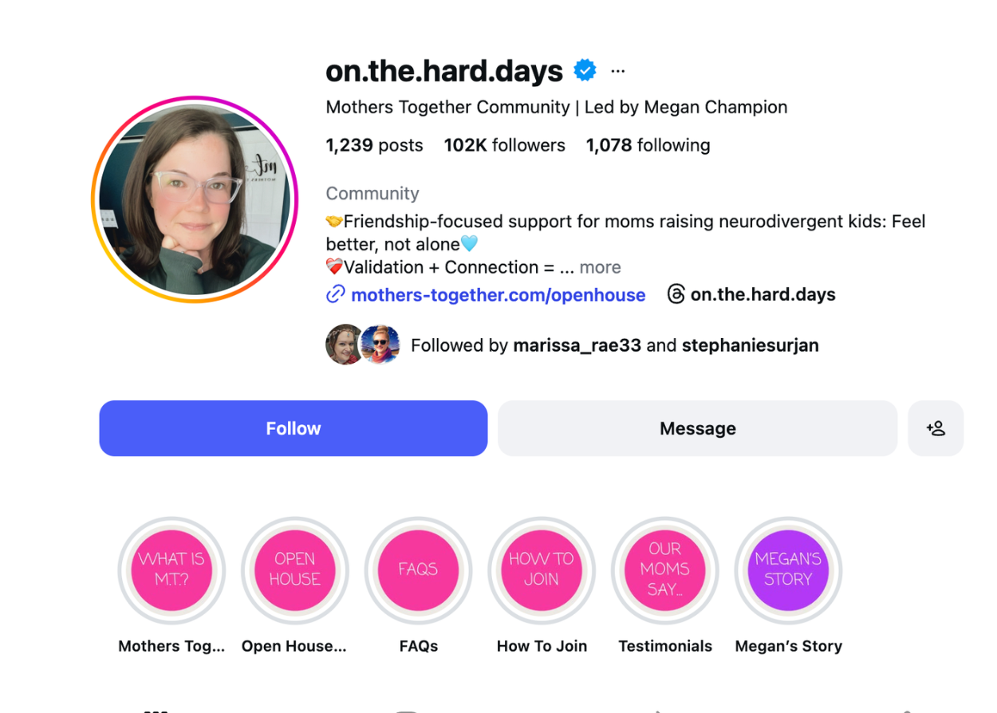This screenshot has width=997, height=713.
Task: View the profile picture story ring
Action: click(195, 199)
